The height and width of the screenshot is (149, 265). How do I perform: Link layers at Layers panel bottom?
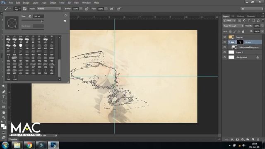coord(227,139)
